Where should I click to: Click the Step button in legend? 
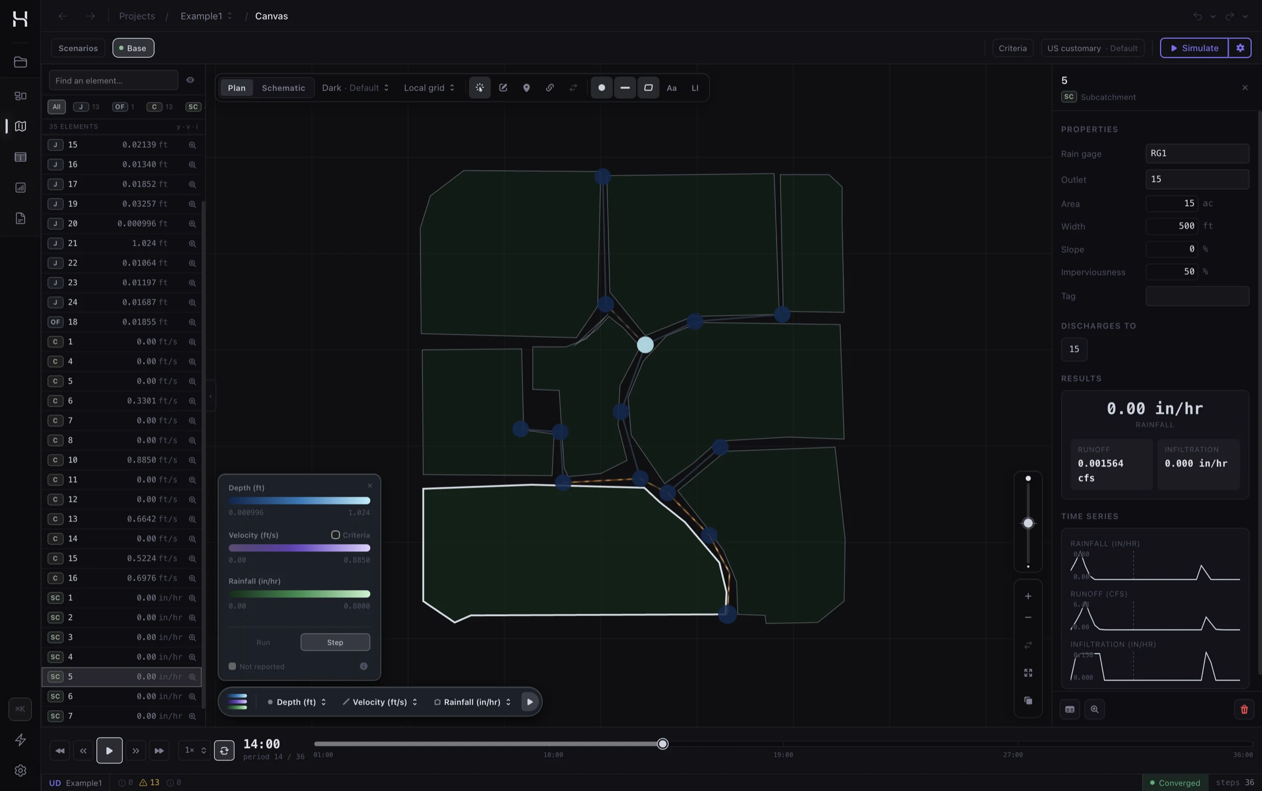[335, 642]
